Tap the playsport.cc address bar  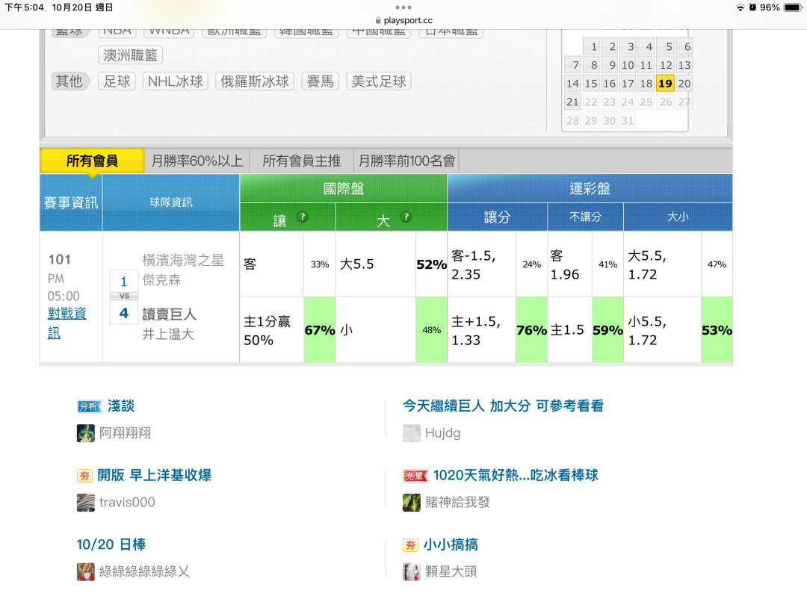click(403, 21)
